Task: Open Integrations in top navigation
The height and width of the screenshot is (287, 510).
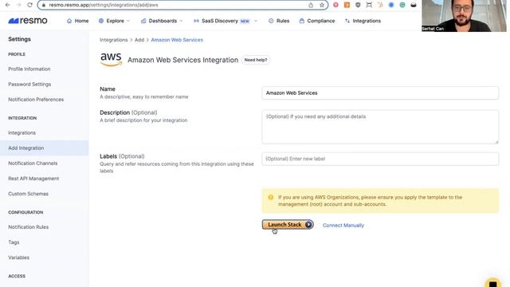Action: 363,21
